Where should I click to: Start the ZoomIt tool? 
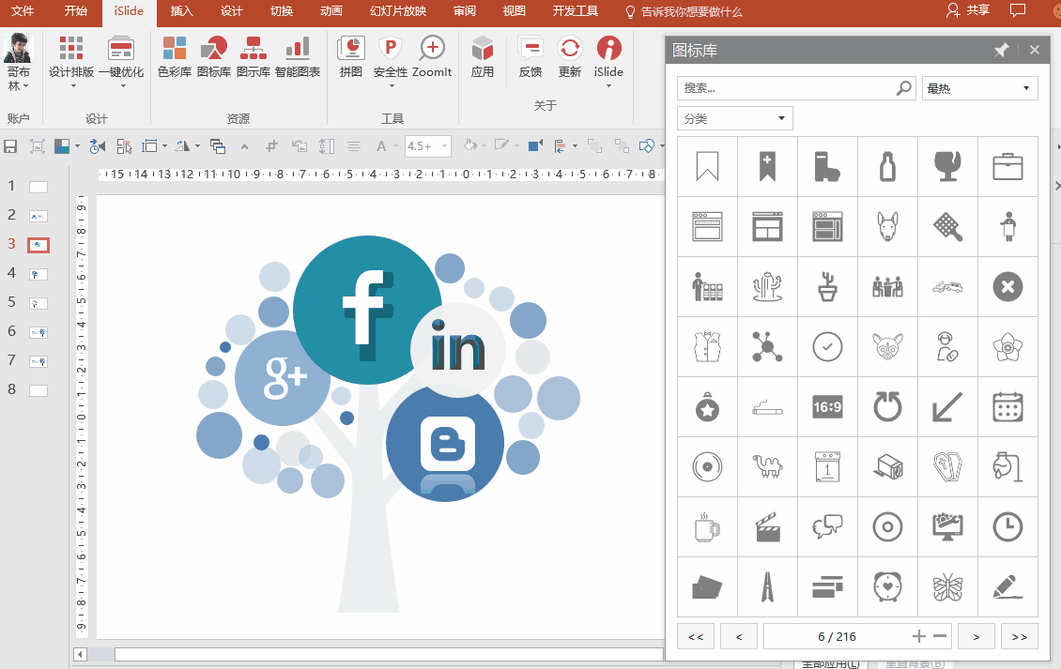[432, 57]
